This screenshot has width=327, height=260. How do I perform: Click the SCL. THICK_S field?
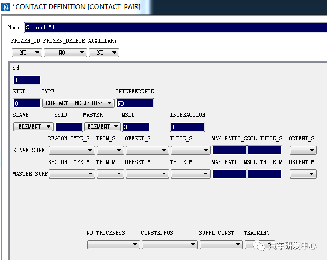pos(264,150)
